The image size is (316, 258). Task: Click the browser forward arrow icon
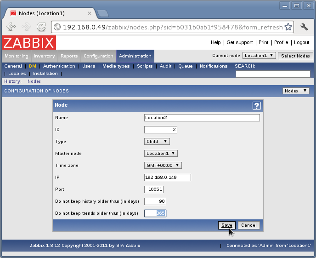(x=26, y=27)
